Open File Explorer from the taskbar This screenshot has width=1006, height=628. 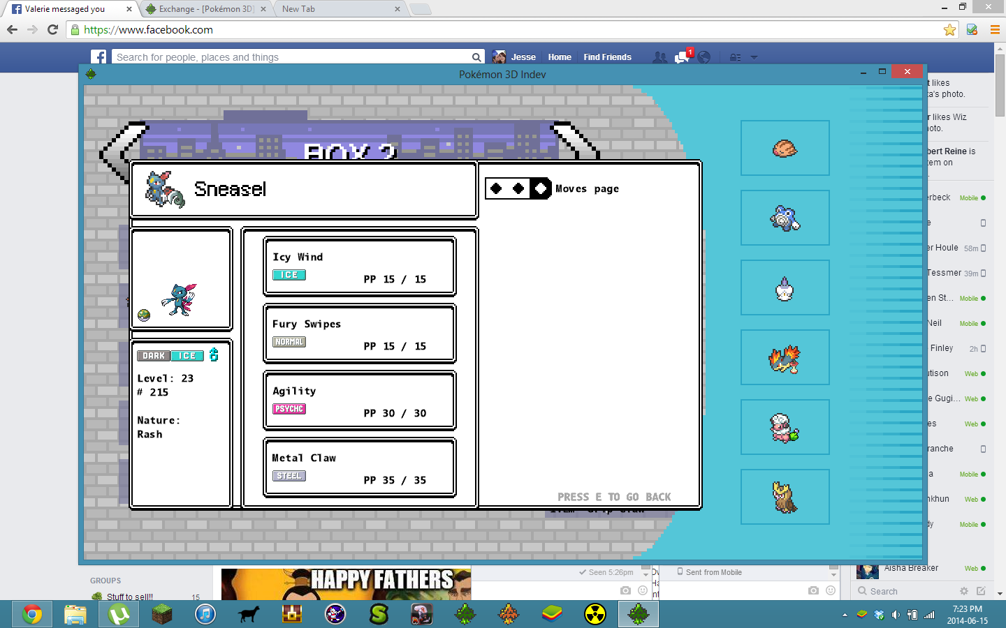click(75, 614)
